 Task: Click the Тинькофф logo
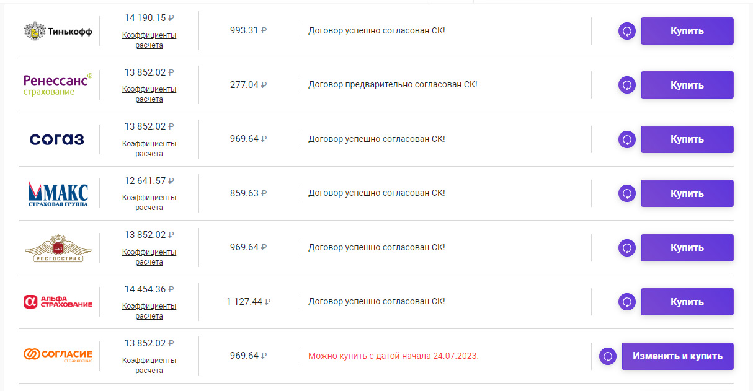[58, 31]
